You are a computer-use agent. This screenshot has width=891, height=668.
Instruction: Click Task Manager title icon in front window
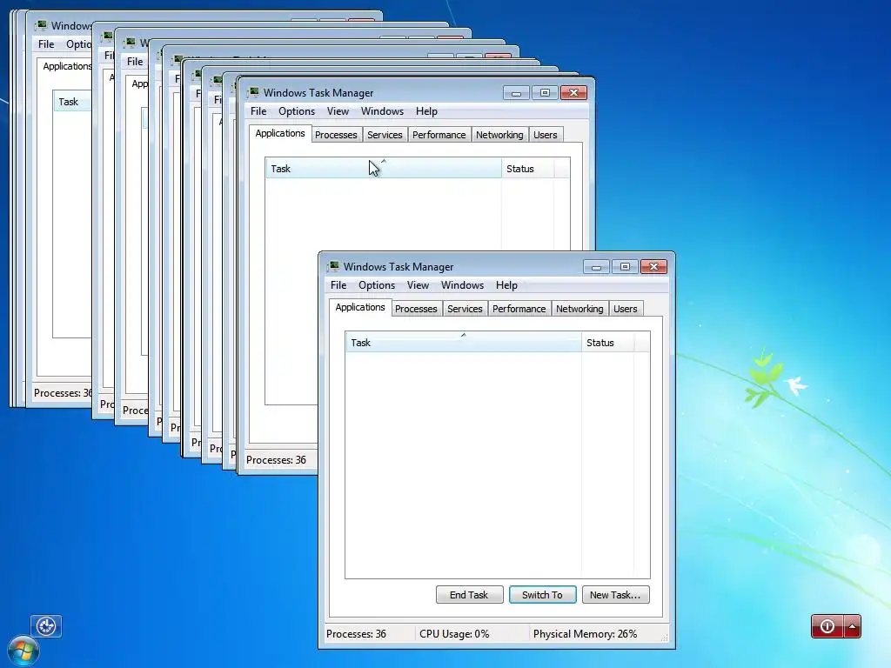[333, 266]
